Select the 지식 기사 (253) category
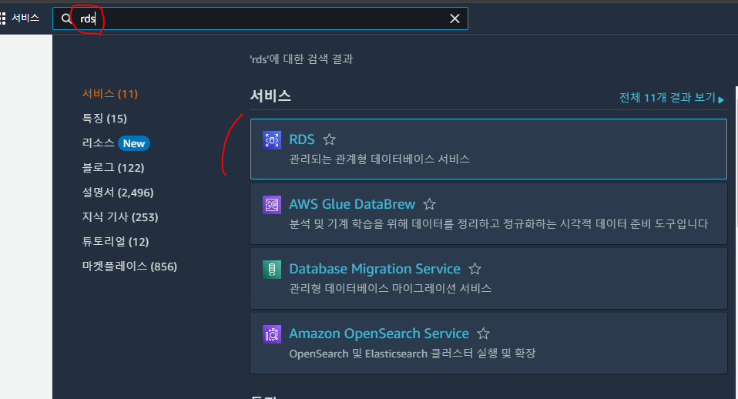The height and width of the screenshot is (399, 738). (x=120, y=217)
